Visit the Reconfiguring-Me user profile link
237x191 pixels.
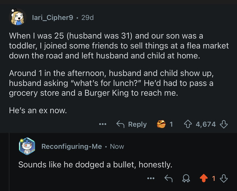point(71,146)
